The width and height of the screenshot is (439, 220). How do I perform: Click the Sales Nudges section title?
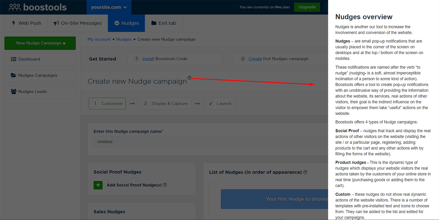pyautogui.click(x=109, y=212)
